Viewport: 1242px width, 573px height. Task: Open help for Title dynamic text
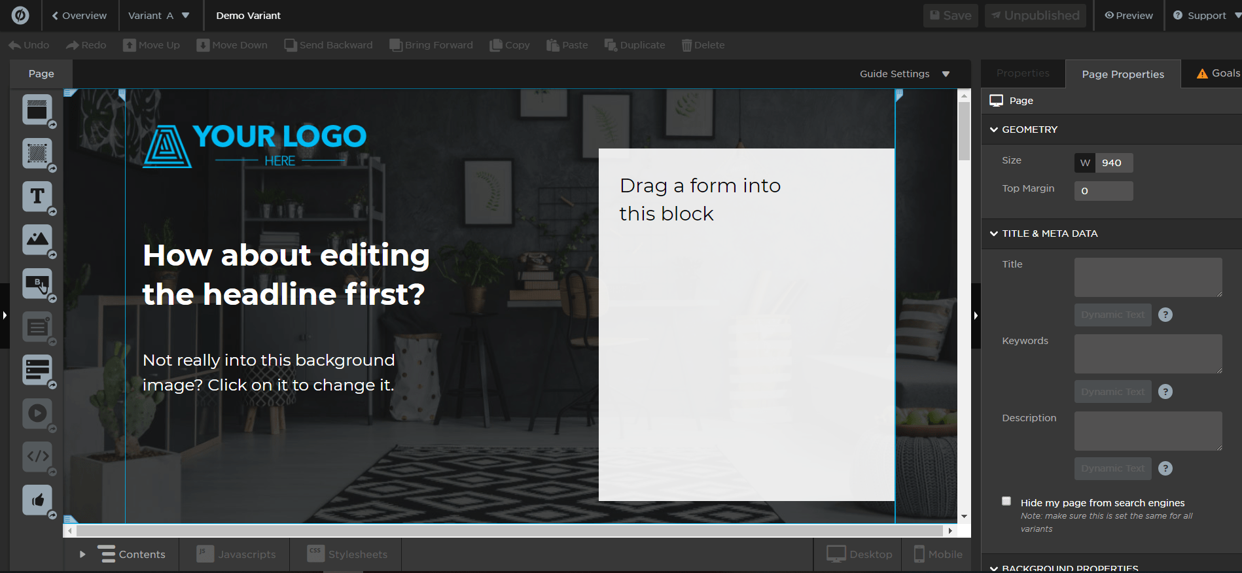[1165, 315]
